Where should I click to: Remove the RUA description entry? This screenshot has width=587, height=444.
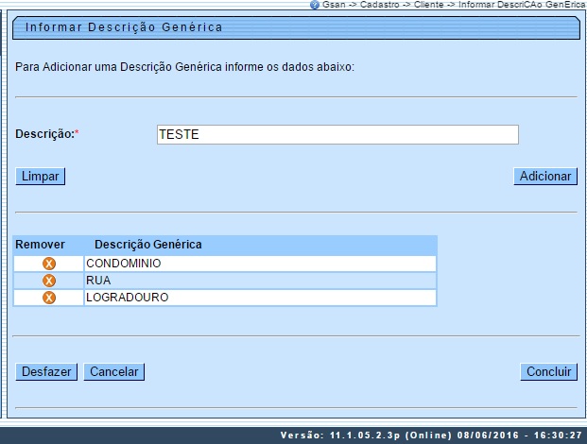[x=49, y=281]
